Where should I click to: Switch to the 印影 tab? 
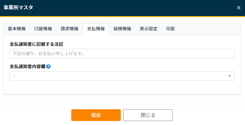coord(171,29)
